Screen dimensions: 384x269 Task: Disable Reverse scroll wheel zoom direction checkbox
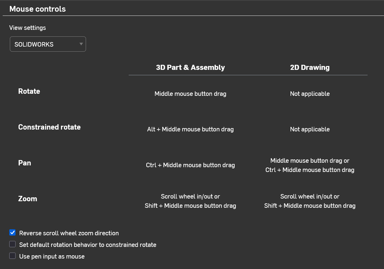click(13, 233)
